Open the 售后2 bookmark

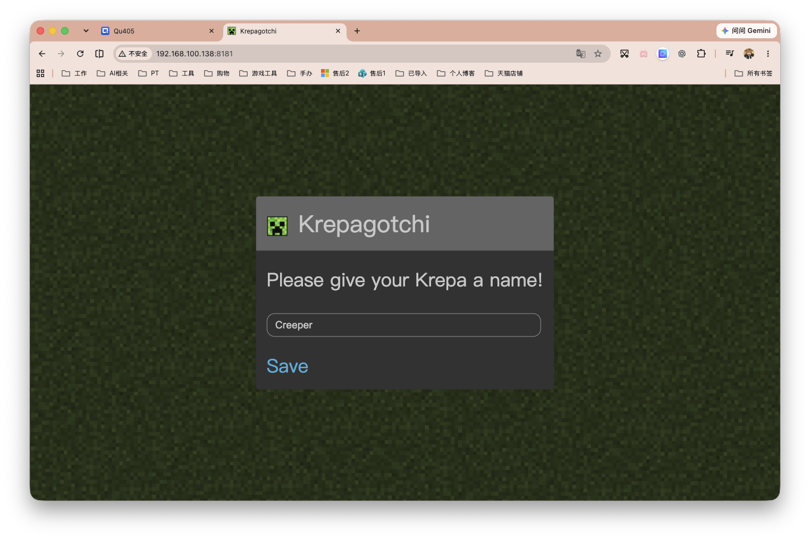[335, 73]
